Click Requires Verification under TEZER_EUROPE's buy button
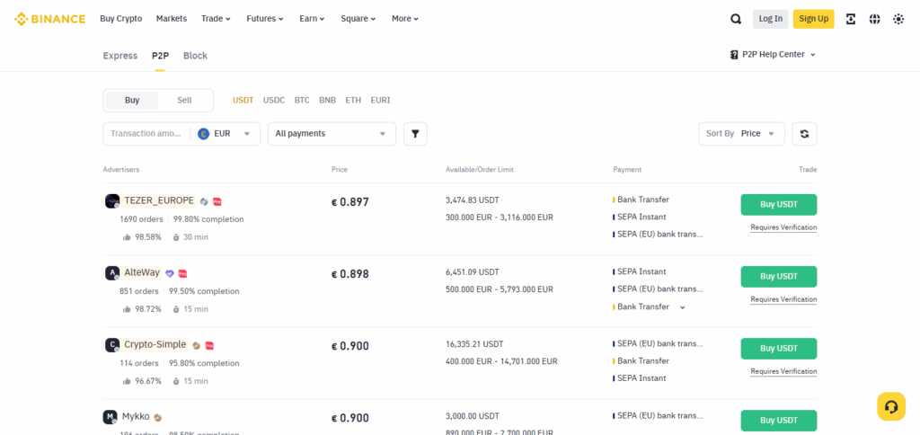 pos(783,227)
